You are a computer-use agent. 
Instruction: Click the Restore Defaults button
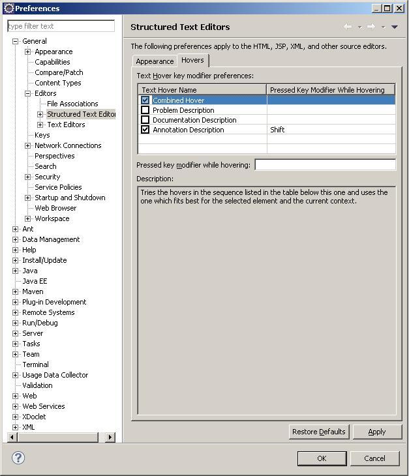(x=319, y=432)
